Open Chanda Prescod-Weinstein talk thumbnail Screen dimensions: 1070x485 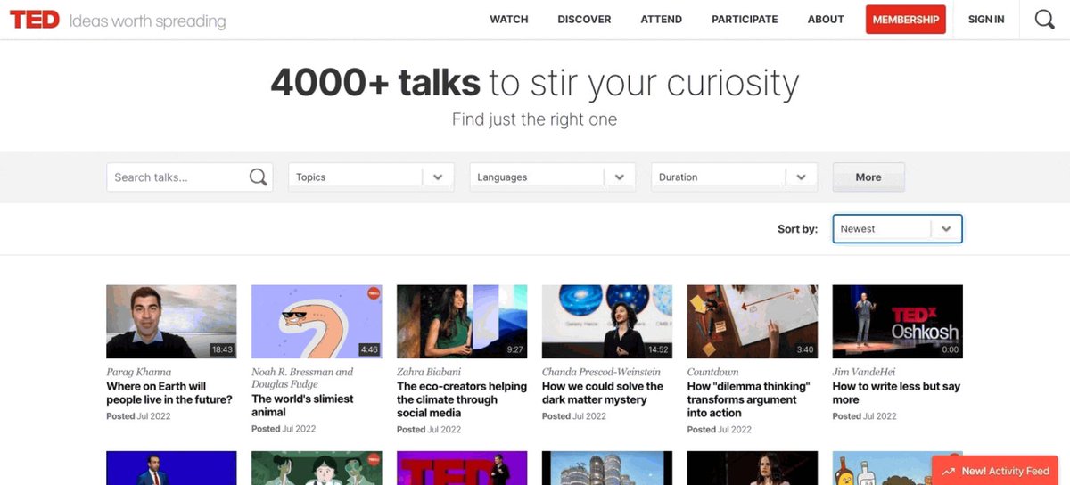pos(607,322)
